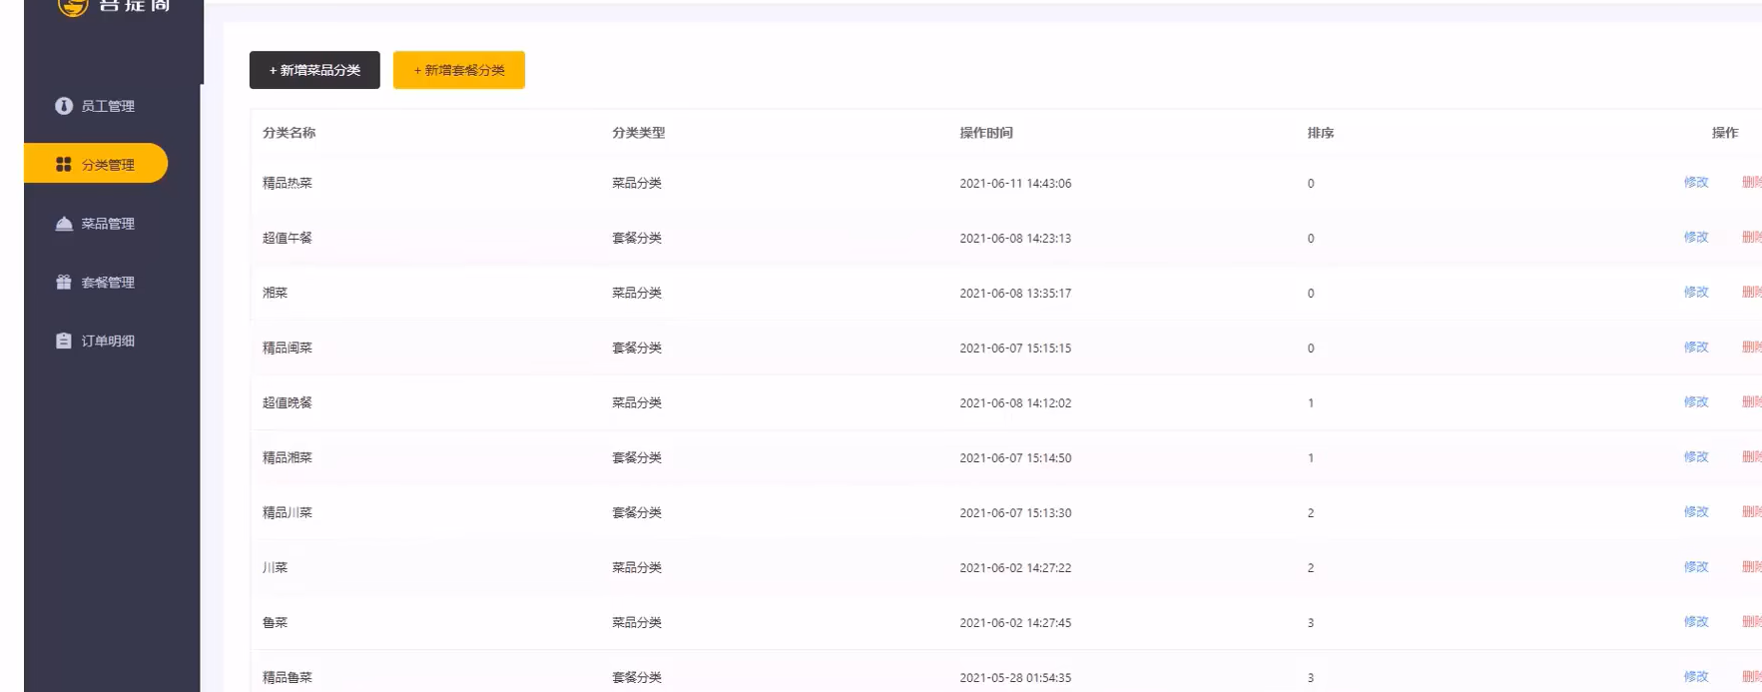Delete the 川菜 category row

pyautogui.click(x=1751, y=567)
